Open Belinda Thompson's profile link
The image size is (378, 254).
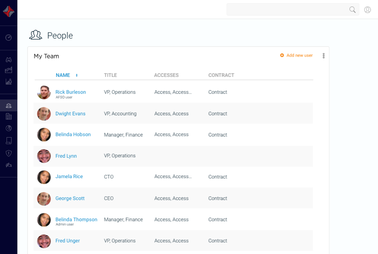point(76,219)
